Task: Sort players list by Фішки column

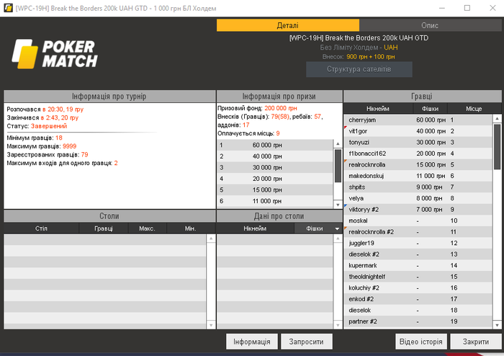Action: point(430,109)
